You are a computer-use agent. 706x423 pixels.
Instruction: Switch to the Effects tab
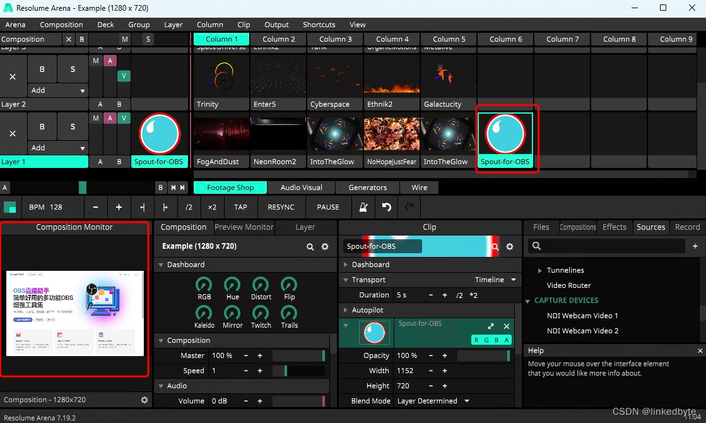click(614, 227)
